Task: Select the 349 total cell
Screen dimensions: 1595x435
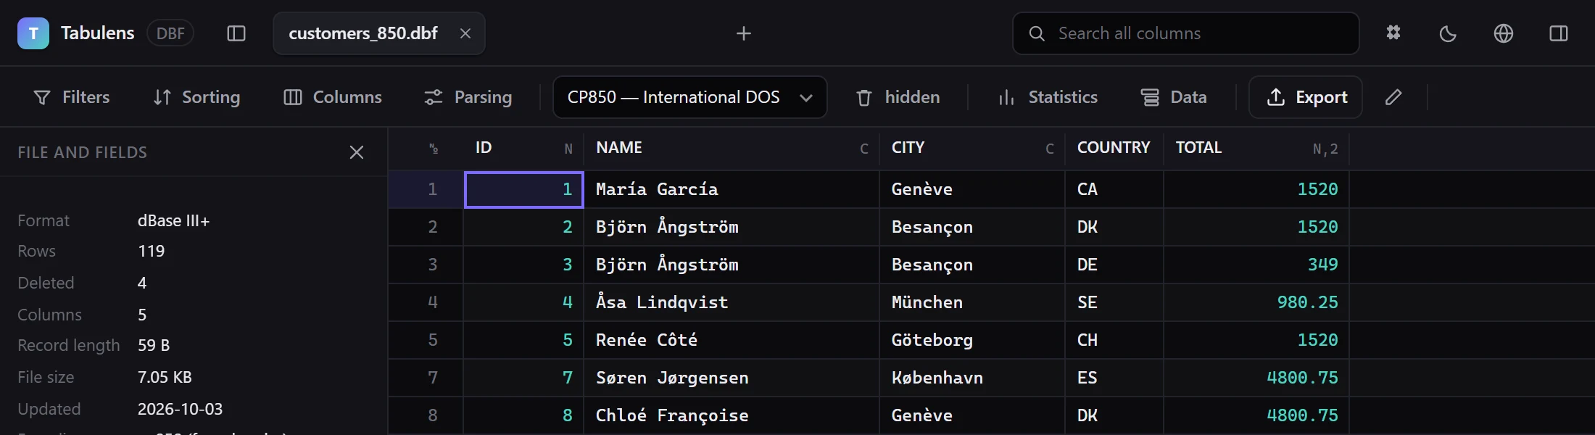Action: point(1257,265)
